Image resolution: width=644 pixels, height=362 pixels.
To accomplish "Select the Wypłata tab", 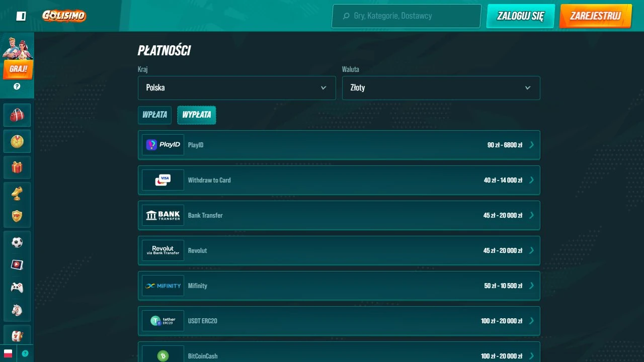I will click(x=197, y=115).
